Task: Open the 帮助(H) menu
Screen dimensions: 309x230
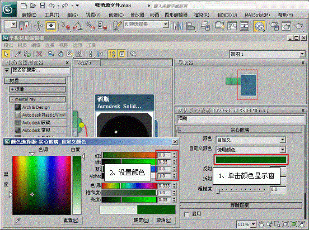Action: coord(285,15)
